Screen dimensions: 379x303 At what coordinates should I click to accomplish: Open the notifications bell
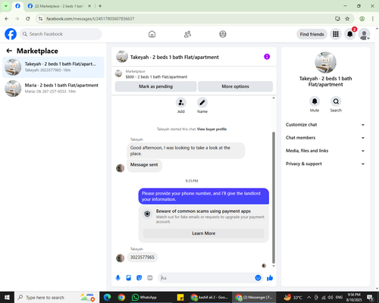click(349, 34)
